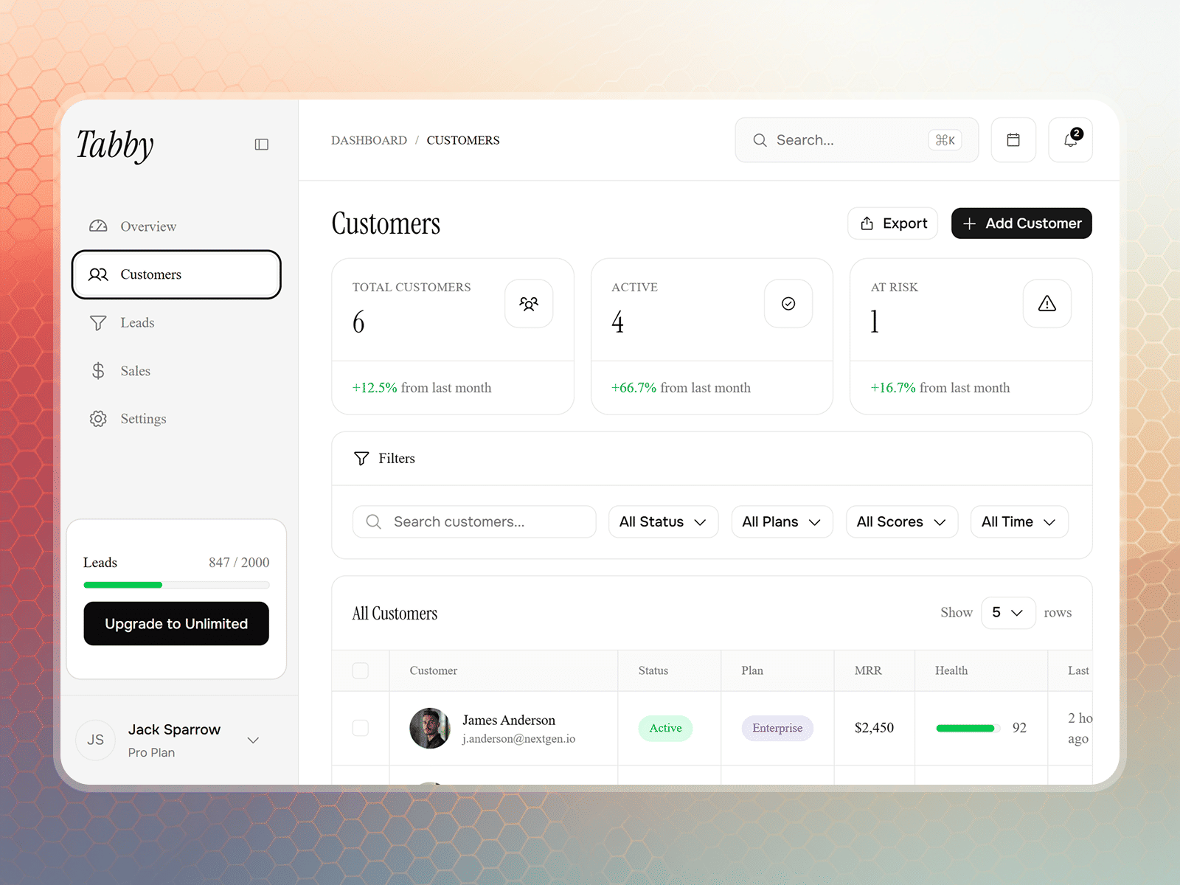Click the +66.7% from last month text
This screenshot has height=885, width=1180.
[x=681, y=388]
